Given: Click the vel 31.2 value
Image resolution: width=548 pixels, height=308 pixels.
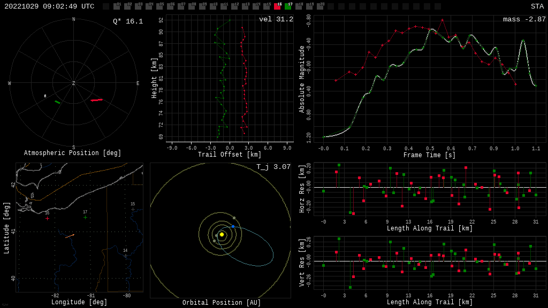Looking at the screenshot, I should click(x=276, y=19).
